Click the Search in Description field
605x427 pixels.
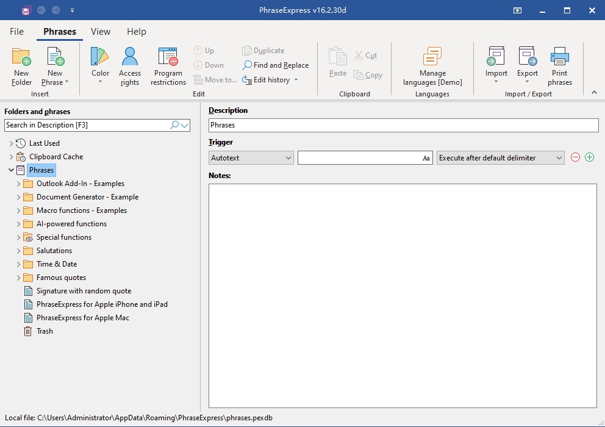click(85, 125)
